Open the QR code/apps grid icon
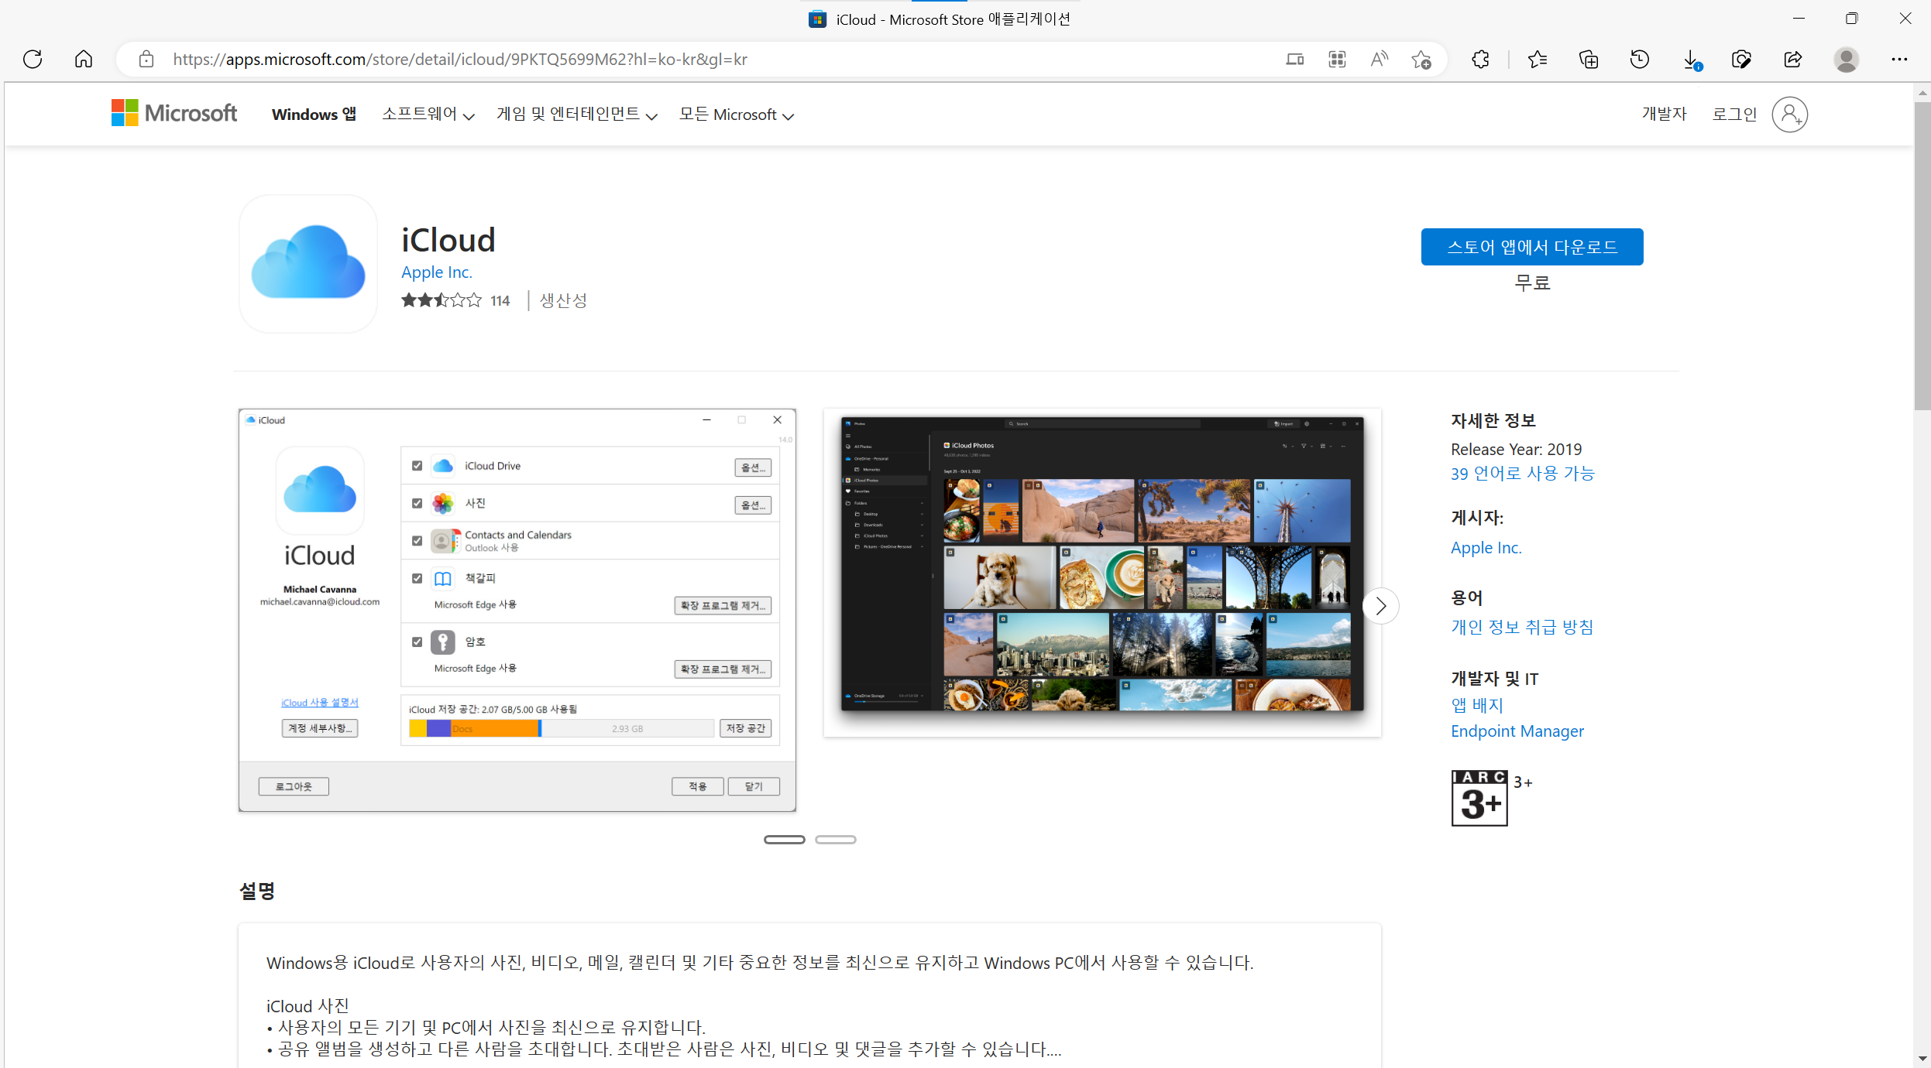The height and width of the screenshot is (1068, 1931). (x=1337, y=60)
